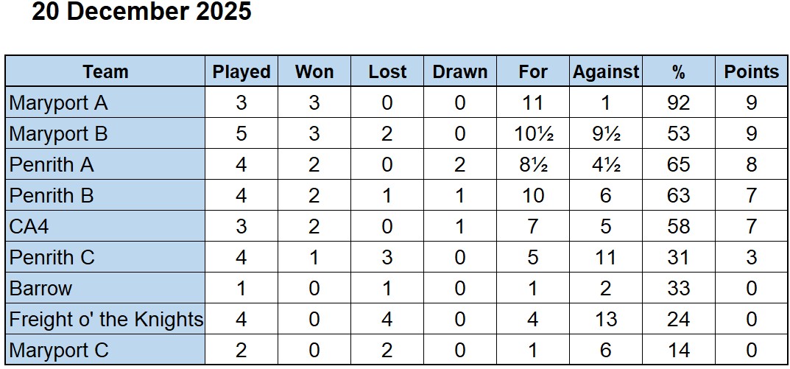Select the Won column header
The width and height of the screenshot is (790, 369).
click(314, 71)
